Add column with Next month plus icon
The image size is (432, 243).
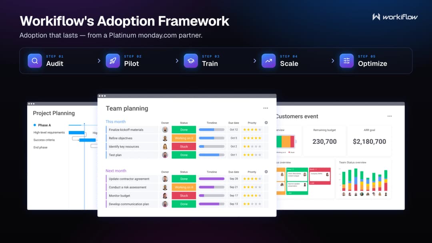(266, 172)
